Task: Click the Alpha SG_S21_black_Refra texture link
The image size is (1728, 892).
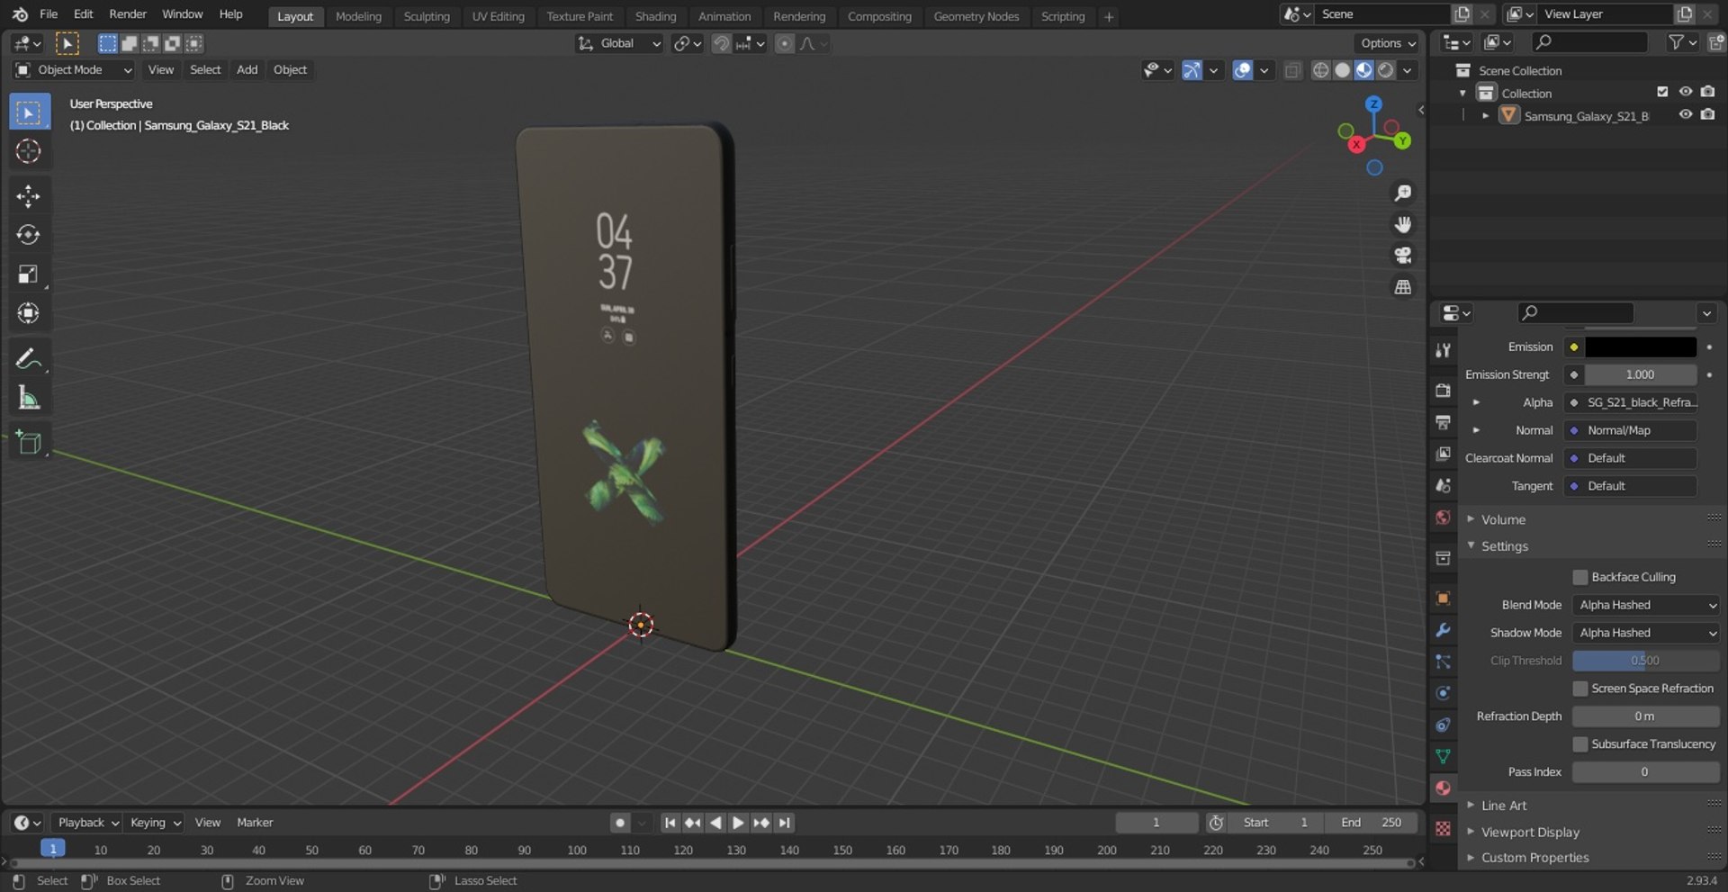Action: [1631, 402]
